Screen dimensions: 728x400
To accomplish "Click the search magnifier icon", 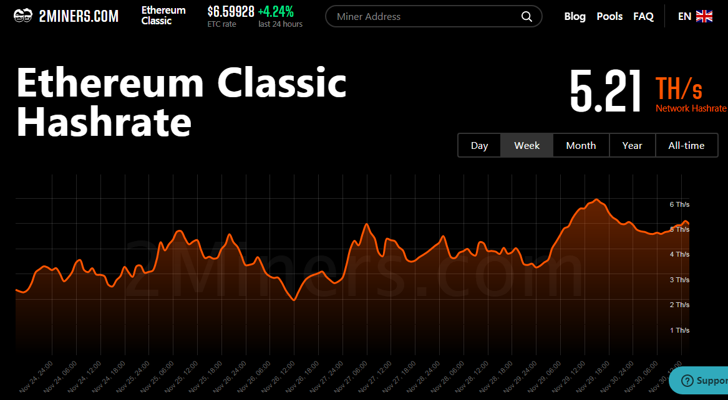I will click(527, 17).
